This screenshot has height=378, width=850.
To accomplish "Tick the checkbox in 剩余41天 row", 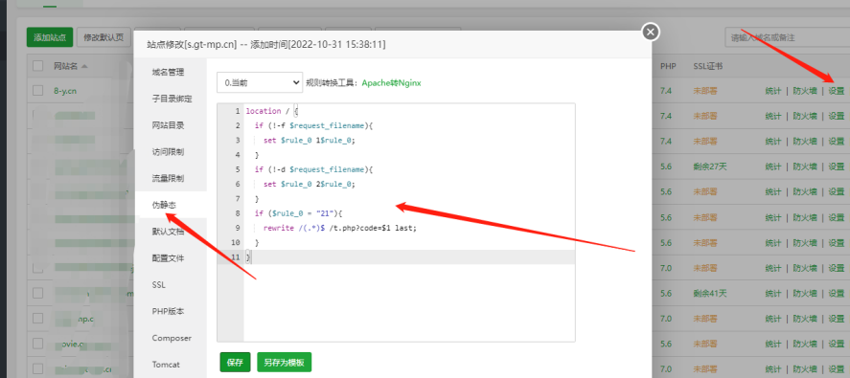I will [37, 293].
